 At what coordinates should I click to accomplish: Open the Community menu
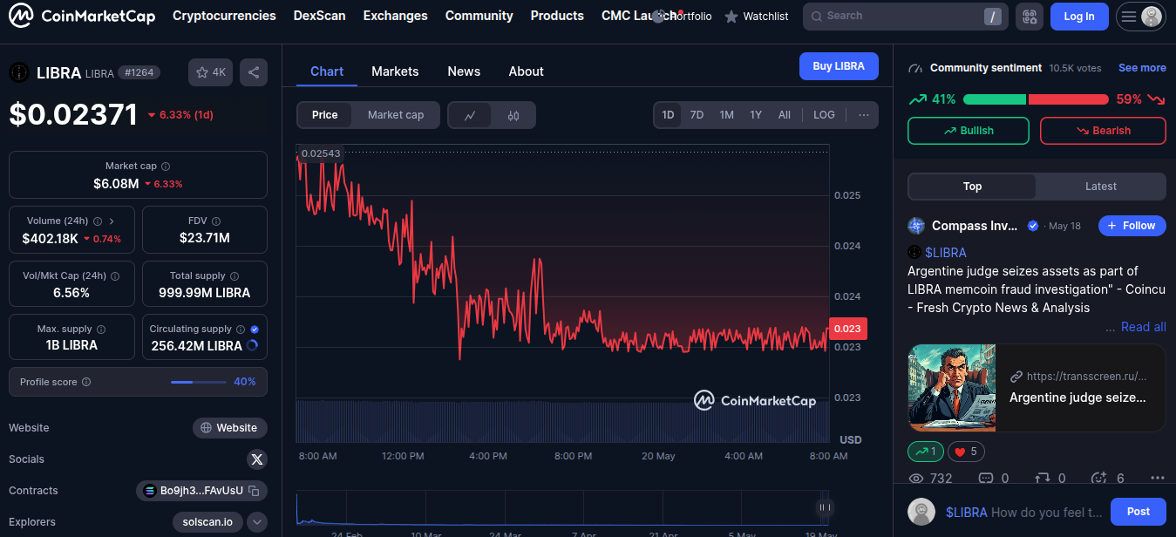(x=479, y=16)
